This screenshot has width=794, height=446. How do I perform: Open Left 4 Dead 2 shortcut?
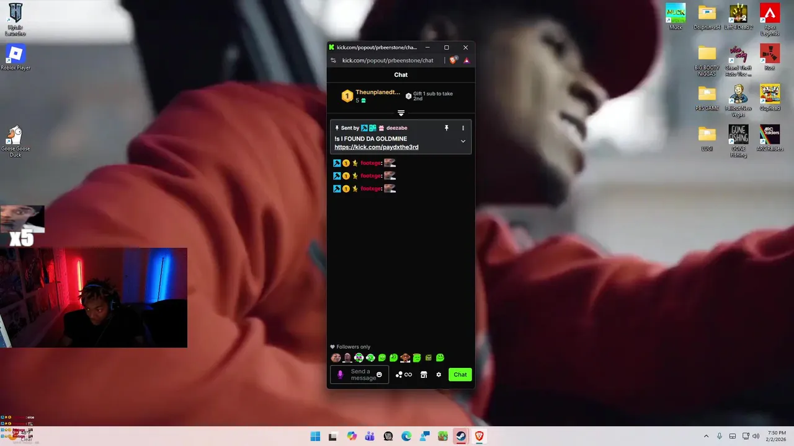(x=738, y=17)
